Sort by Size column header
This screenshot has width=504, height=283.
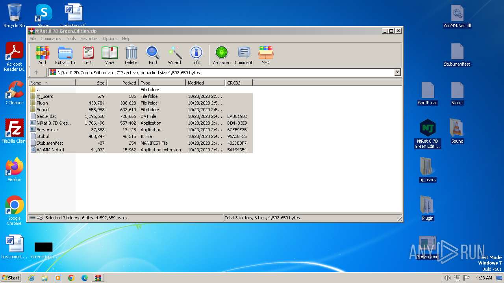point(91,83)
